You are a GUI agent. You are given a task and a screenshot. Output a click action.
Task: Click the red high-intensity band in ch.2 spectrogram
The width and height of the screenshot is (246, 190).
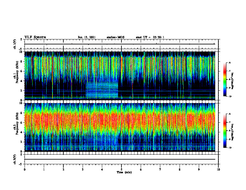coord(120,121)
